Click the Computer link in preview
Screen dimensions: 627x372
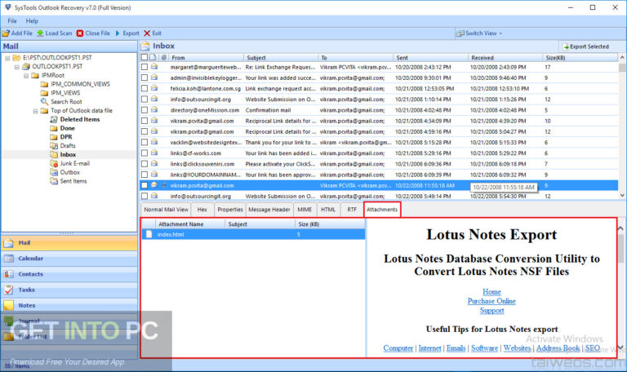point(398,348)
